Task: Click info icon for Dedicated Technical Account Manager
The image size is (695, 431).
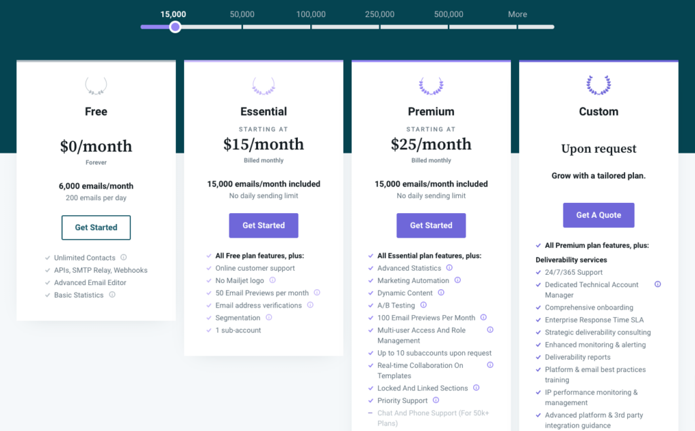Action: (x=658, y=284)
